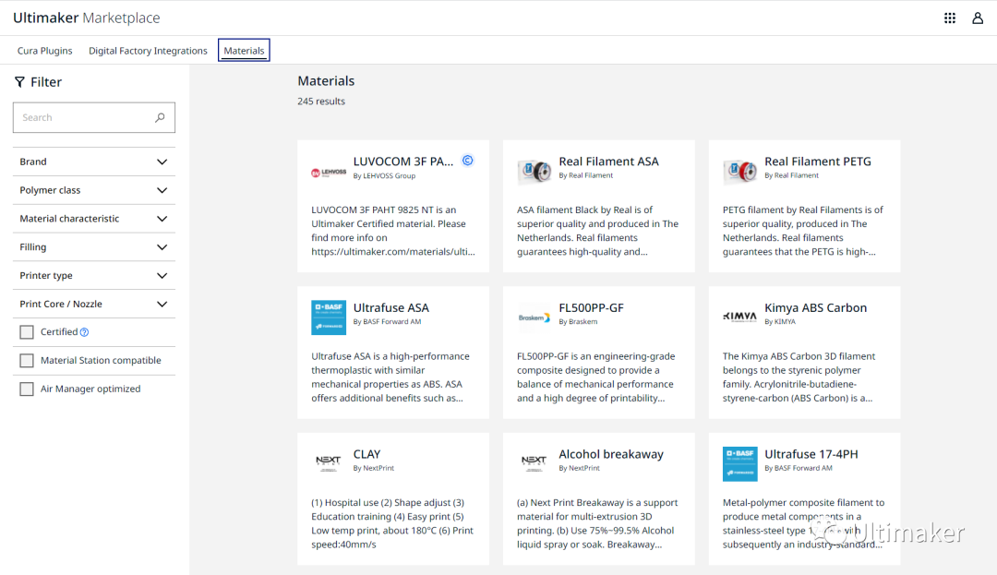Click 'By Real Filament' under Real Filament PETG

tap(792, 176)
